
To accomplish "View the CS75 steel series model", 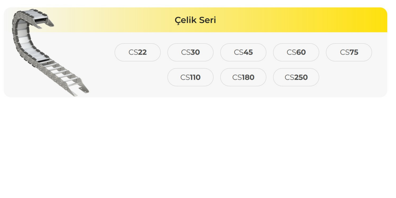I will 349,52.
